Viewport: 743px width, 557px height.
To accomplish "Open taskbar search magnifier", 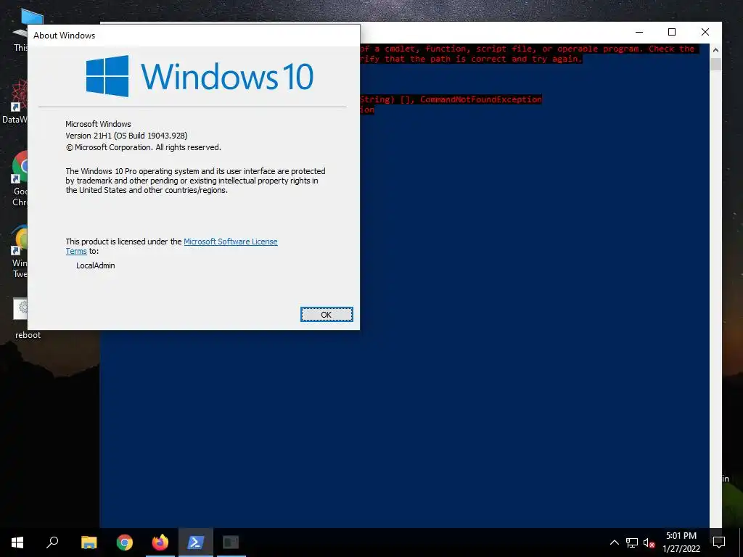I will 52,542.
